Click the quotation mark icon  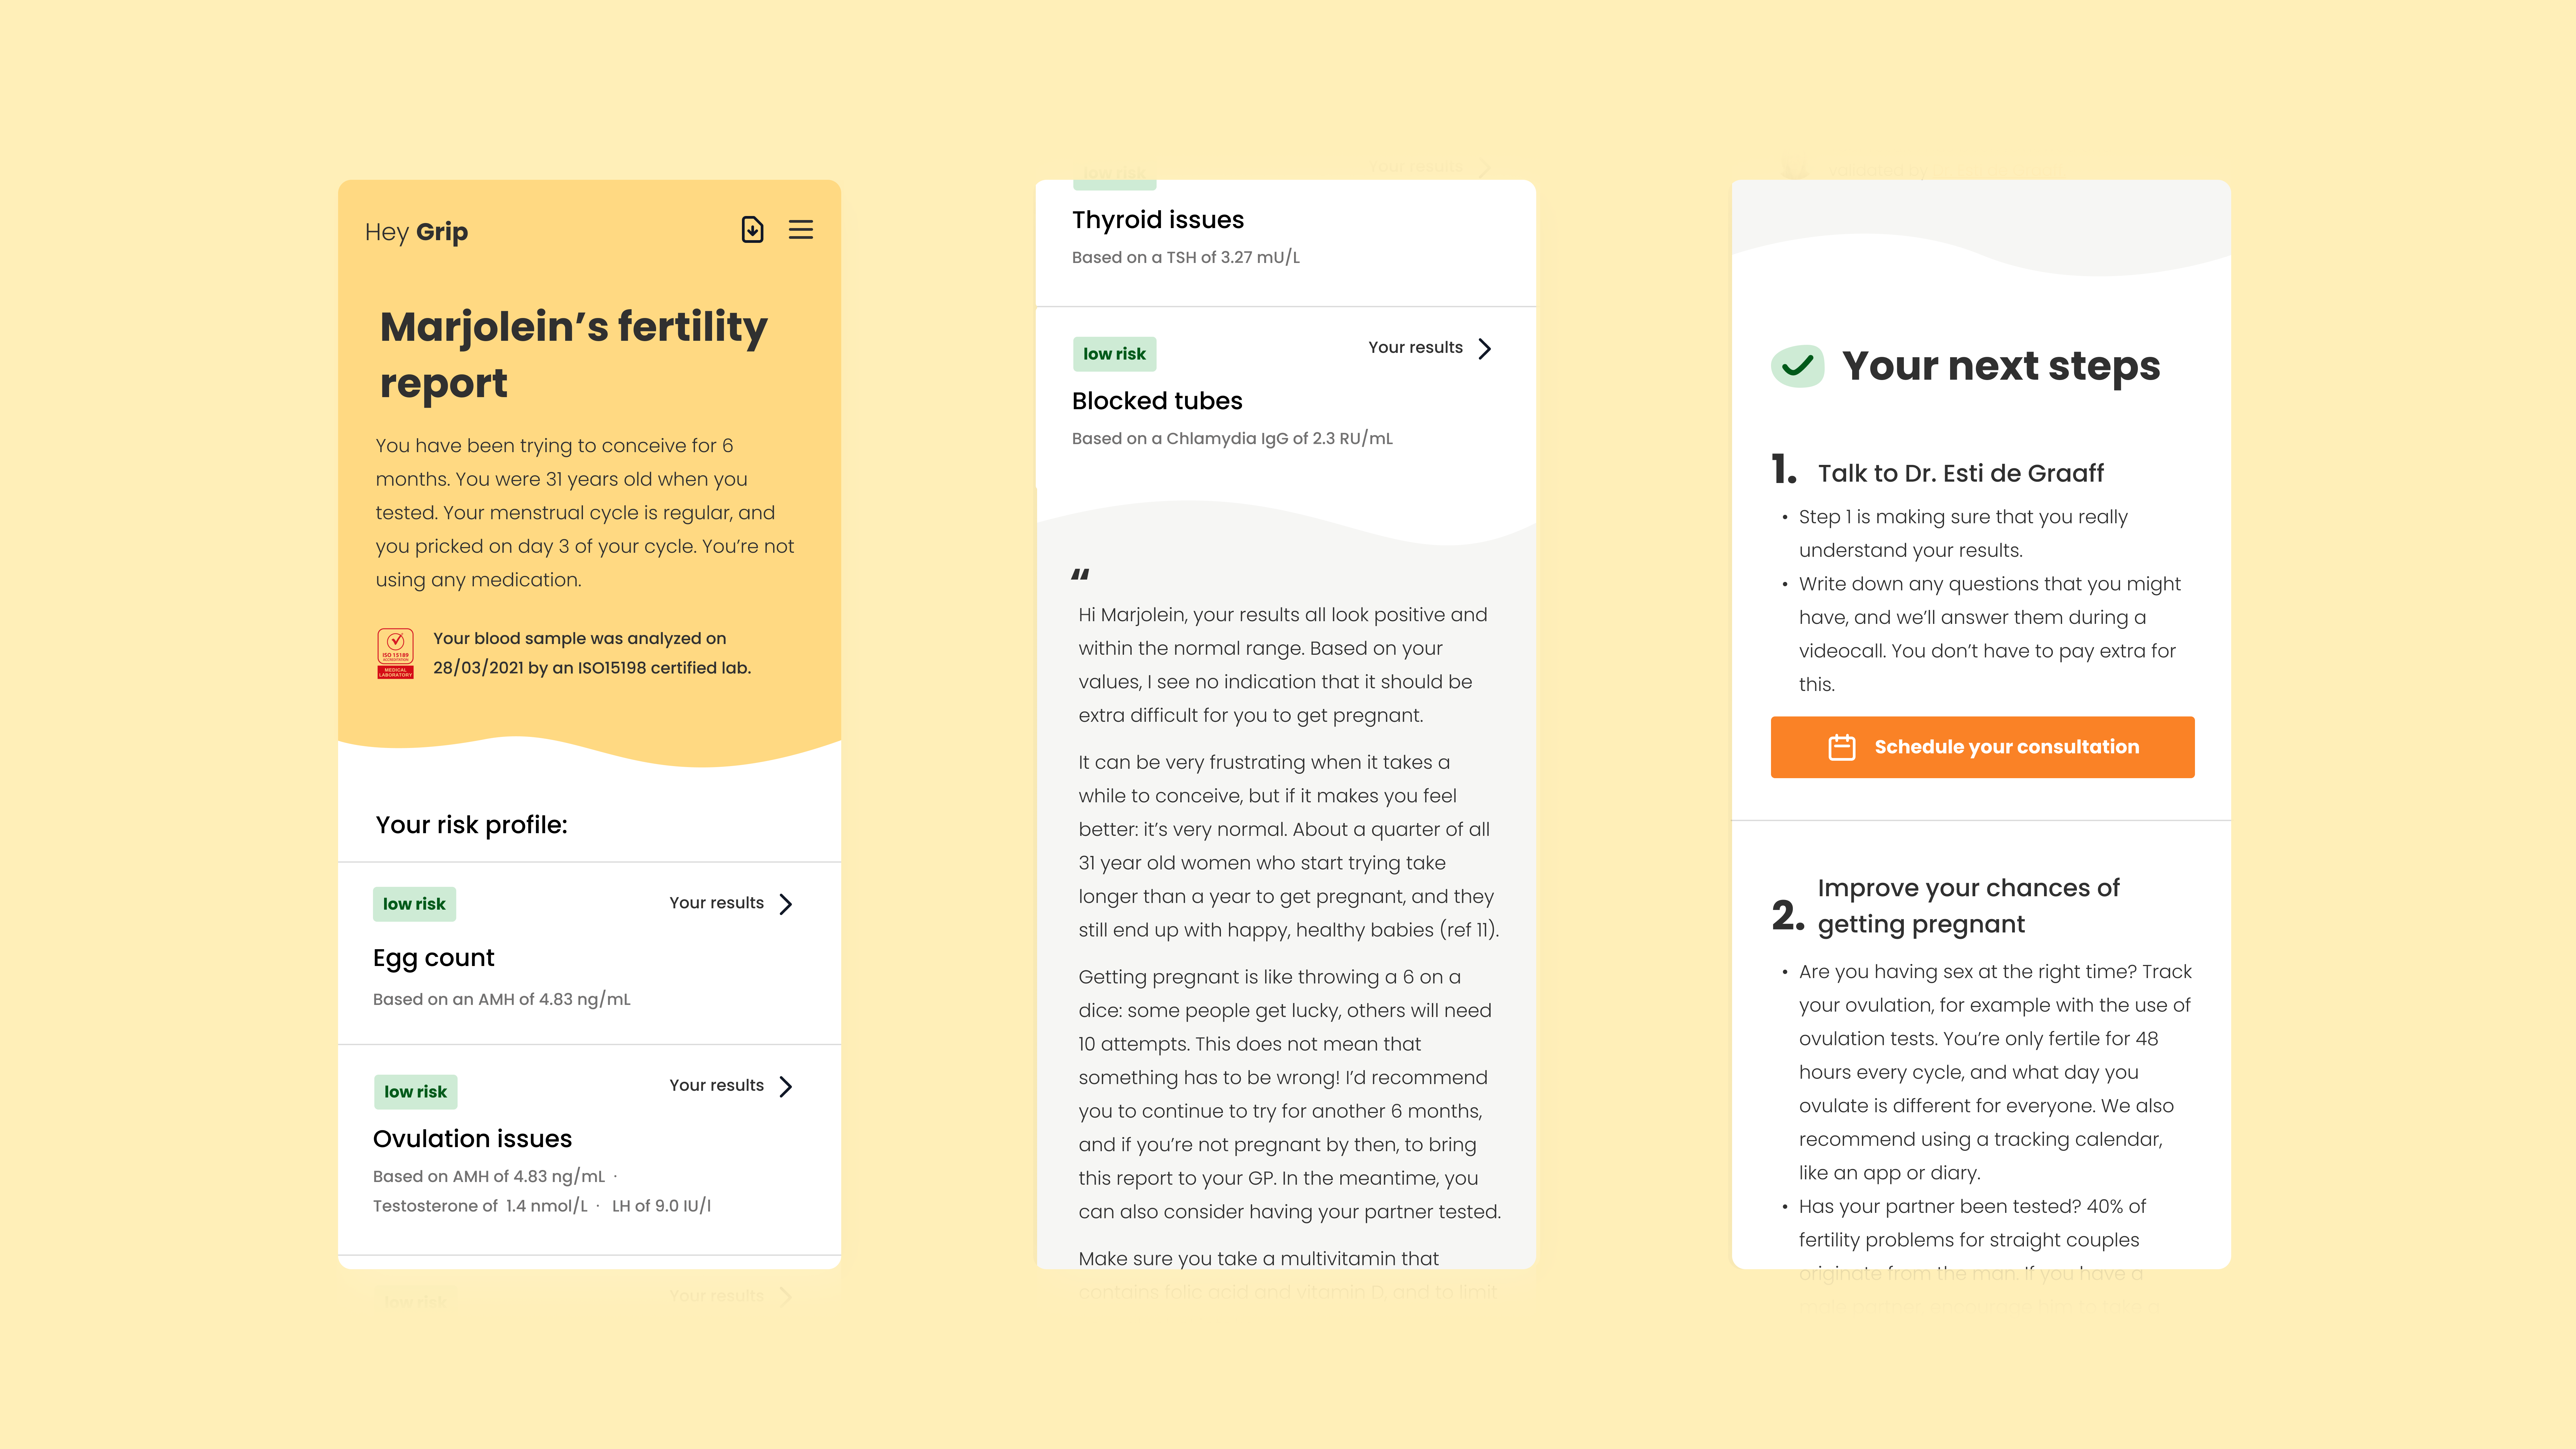click(1080, 574)
